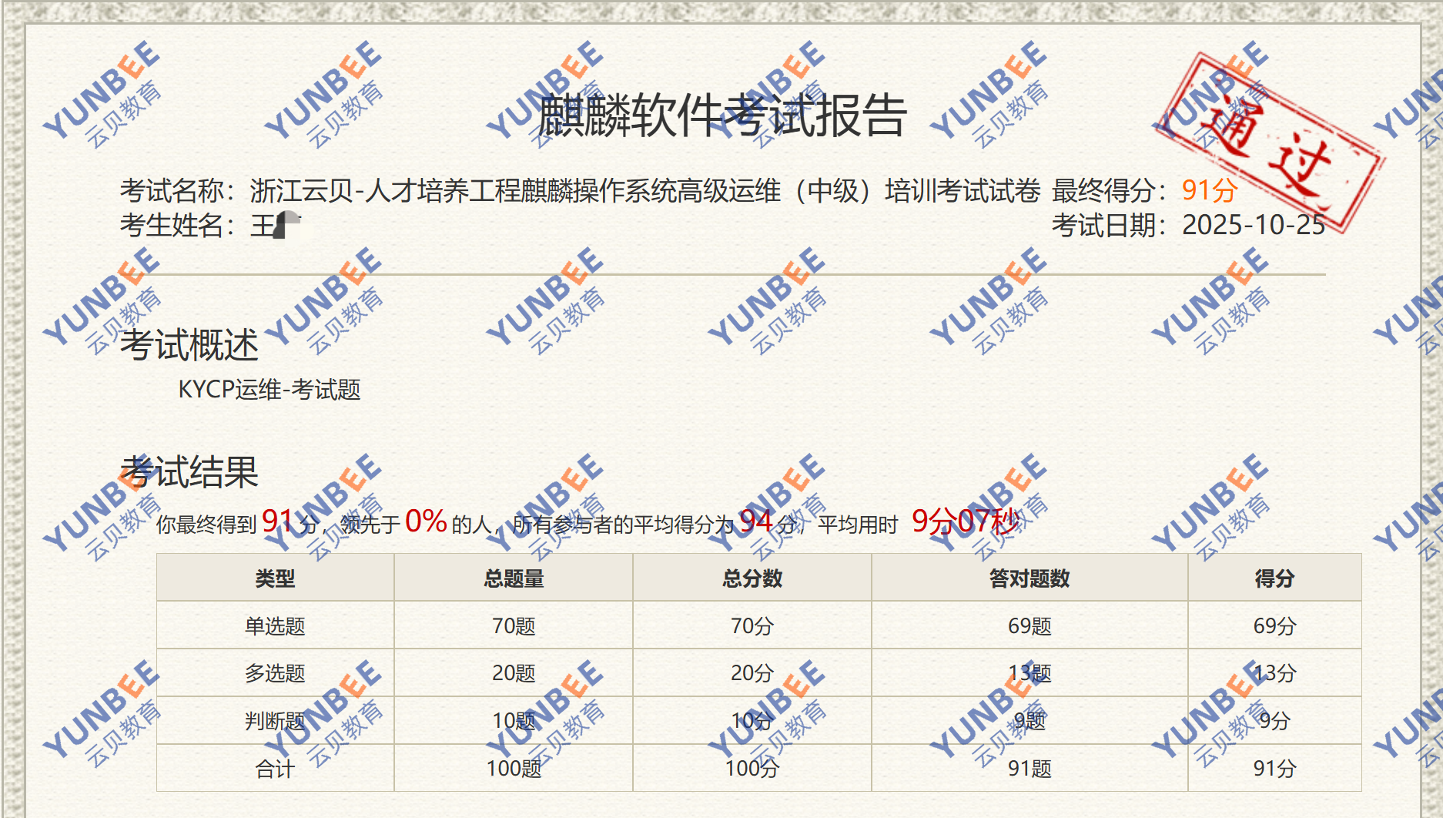The width and height of the screenshot is (1443, 818).
Task: Click the red 94 average score
Action: click(755, 521)
